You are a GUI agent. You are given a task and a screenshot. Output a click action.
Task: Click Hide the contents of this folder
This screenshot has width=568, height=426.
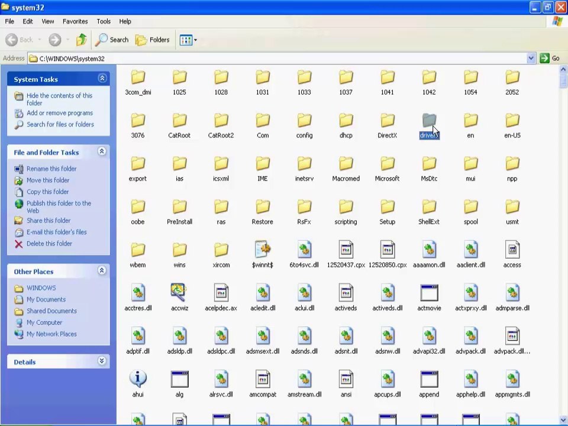pos(59,99)
